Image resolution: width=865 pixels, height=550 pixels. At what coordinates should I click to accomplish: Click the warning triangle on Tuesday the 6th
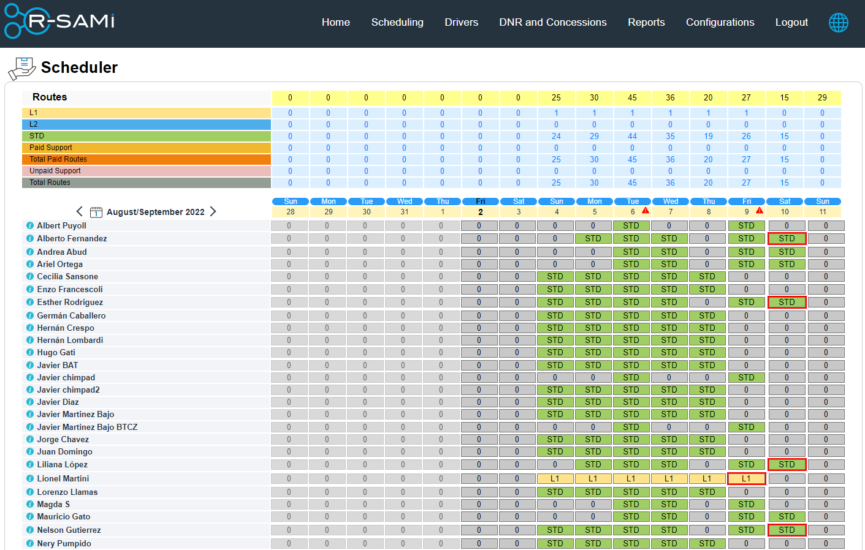coord(646,210)
